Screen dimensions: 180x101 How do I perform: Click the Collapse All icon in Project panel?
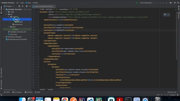(22, 6)
